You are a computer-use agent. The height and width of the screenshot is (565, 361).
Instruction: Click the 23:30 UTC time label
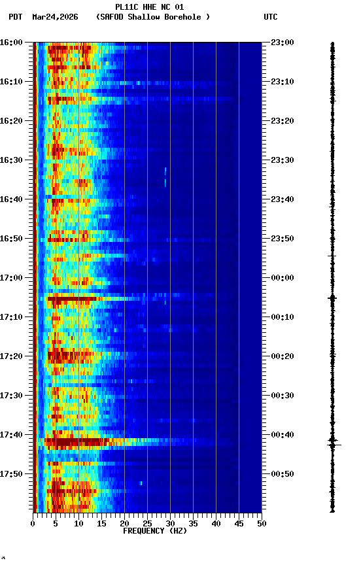pyautogui.click(x=283, y=160)
